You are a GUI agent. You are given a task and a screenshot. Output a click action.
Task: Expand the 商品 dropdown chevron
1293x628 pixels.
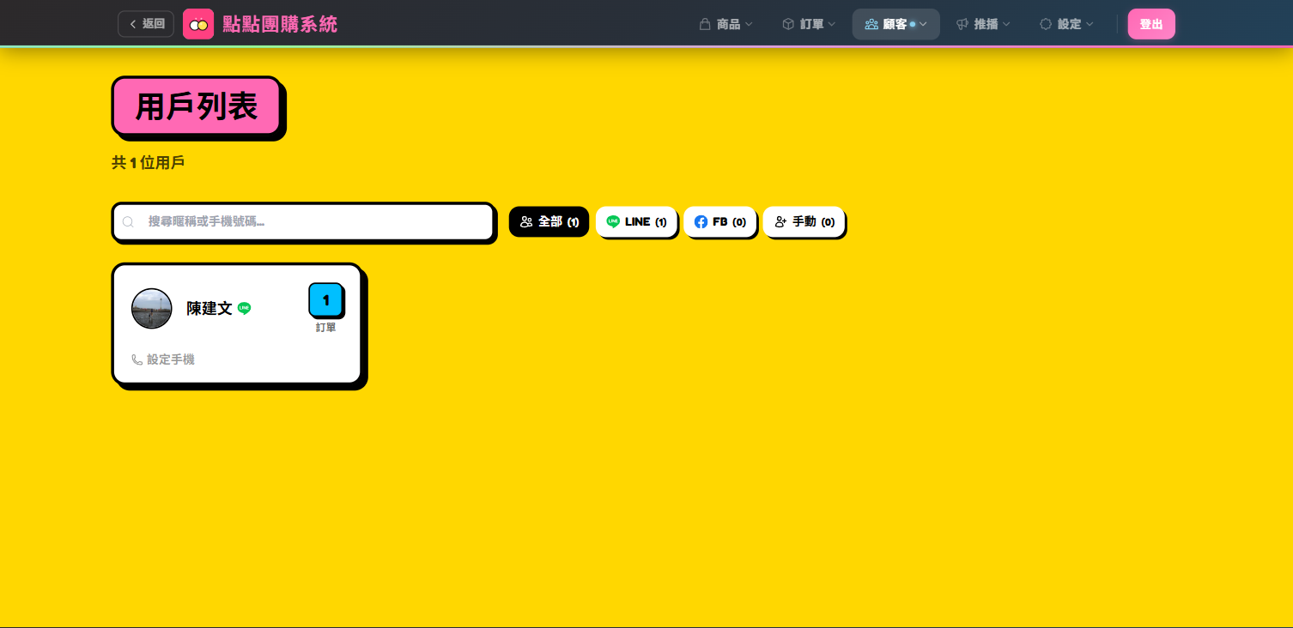point(749,24)
